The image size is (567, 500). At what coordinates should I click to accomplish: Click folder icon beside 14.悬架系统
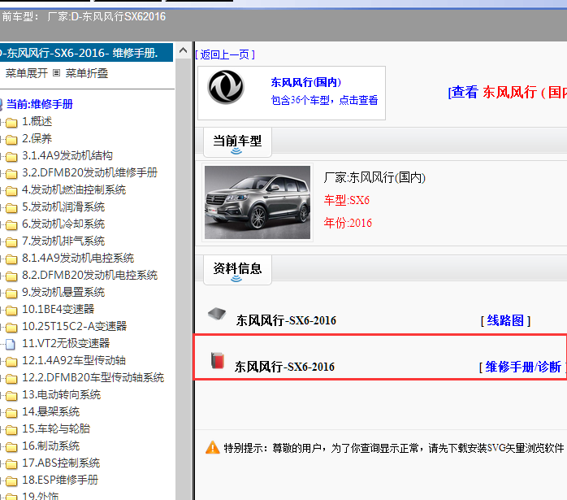click(x=11, y=413)
